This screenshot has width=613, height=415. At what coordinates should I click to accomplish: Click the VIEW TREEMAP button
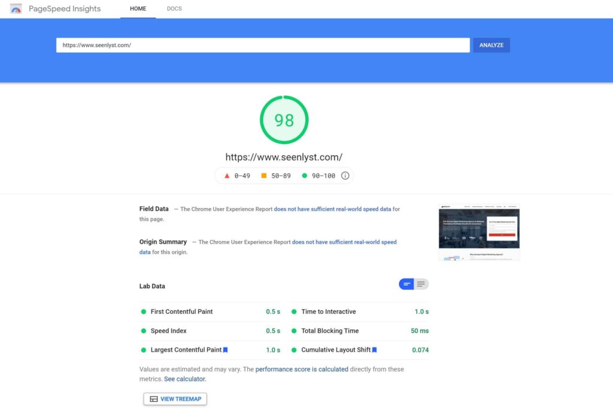pos(175,399)
